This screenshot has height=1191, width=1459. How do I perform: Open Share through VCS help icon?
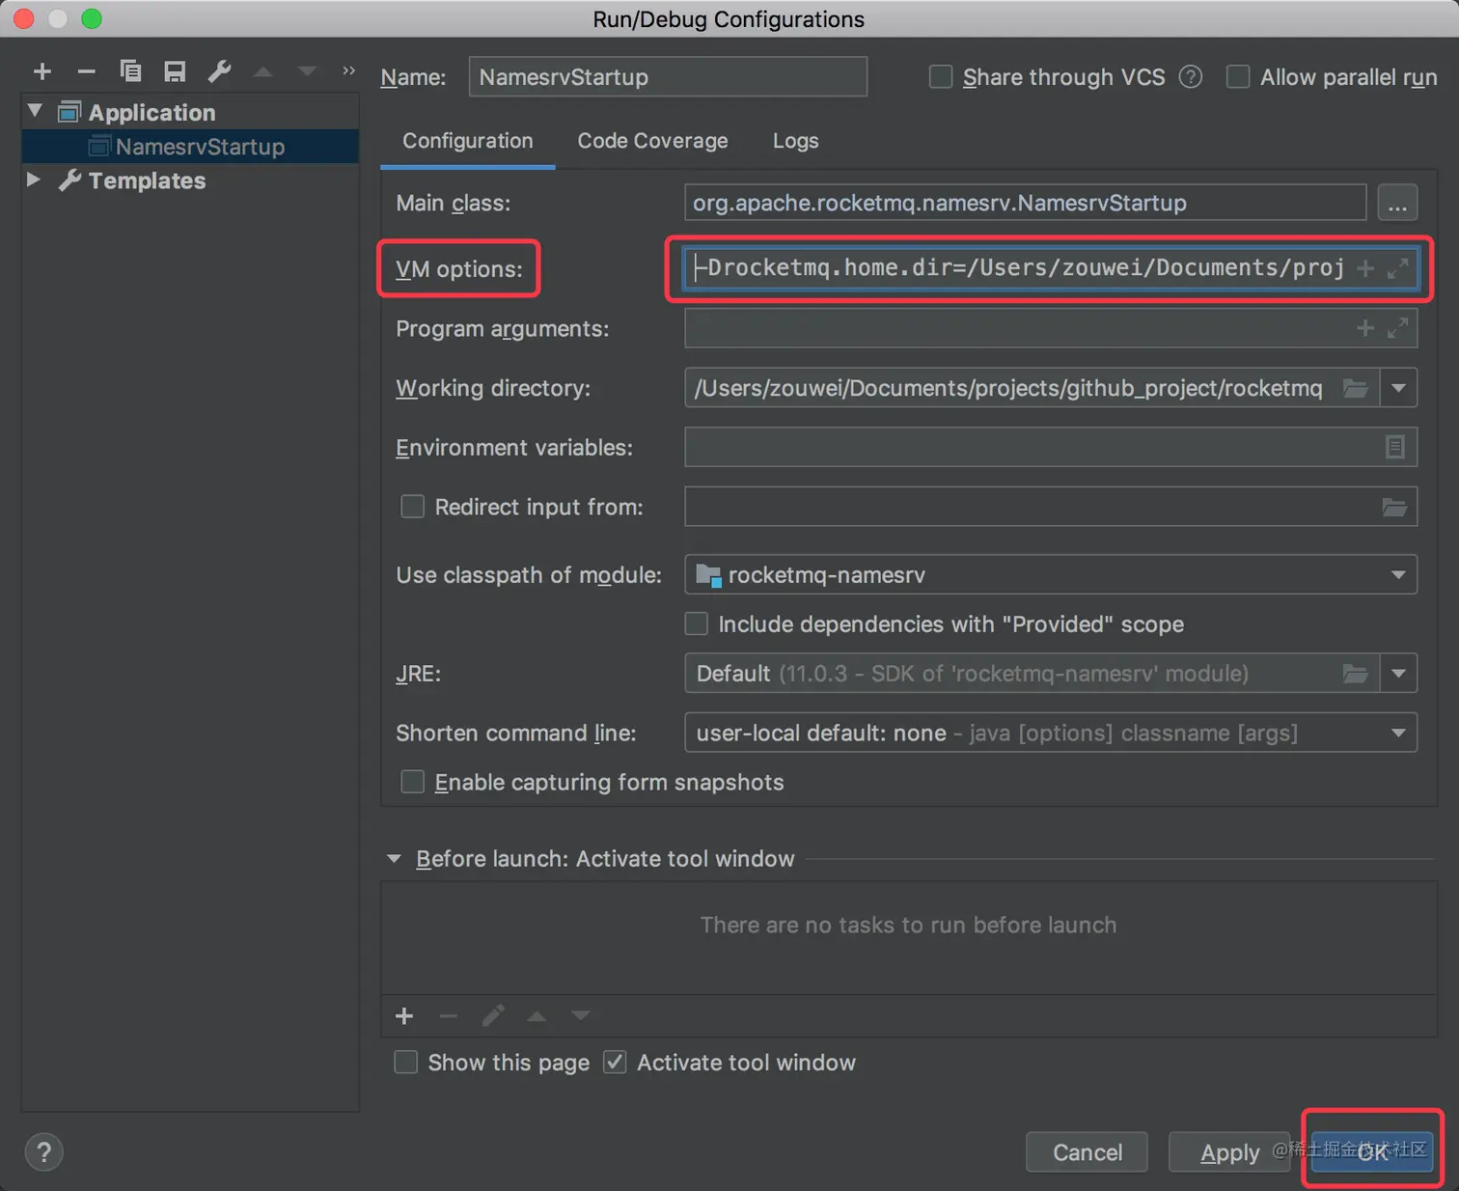[1191, 77]
